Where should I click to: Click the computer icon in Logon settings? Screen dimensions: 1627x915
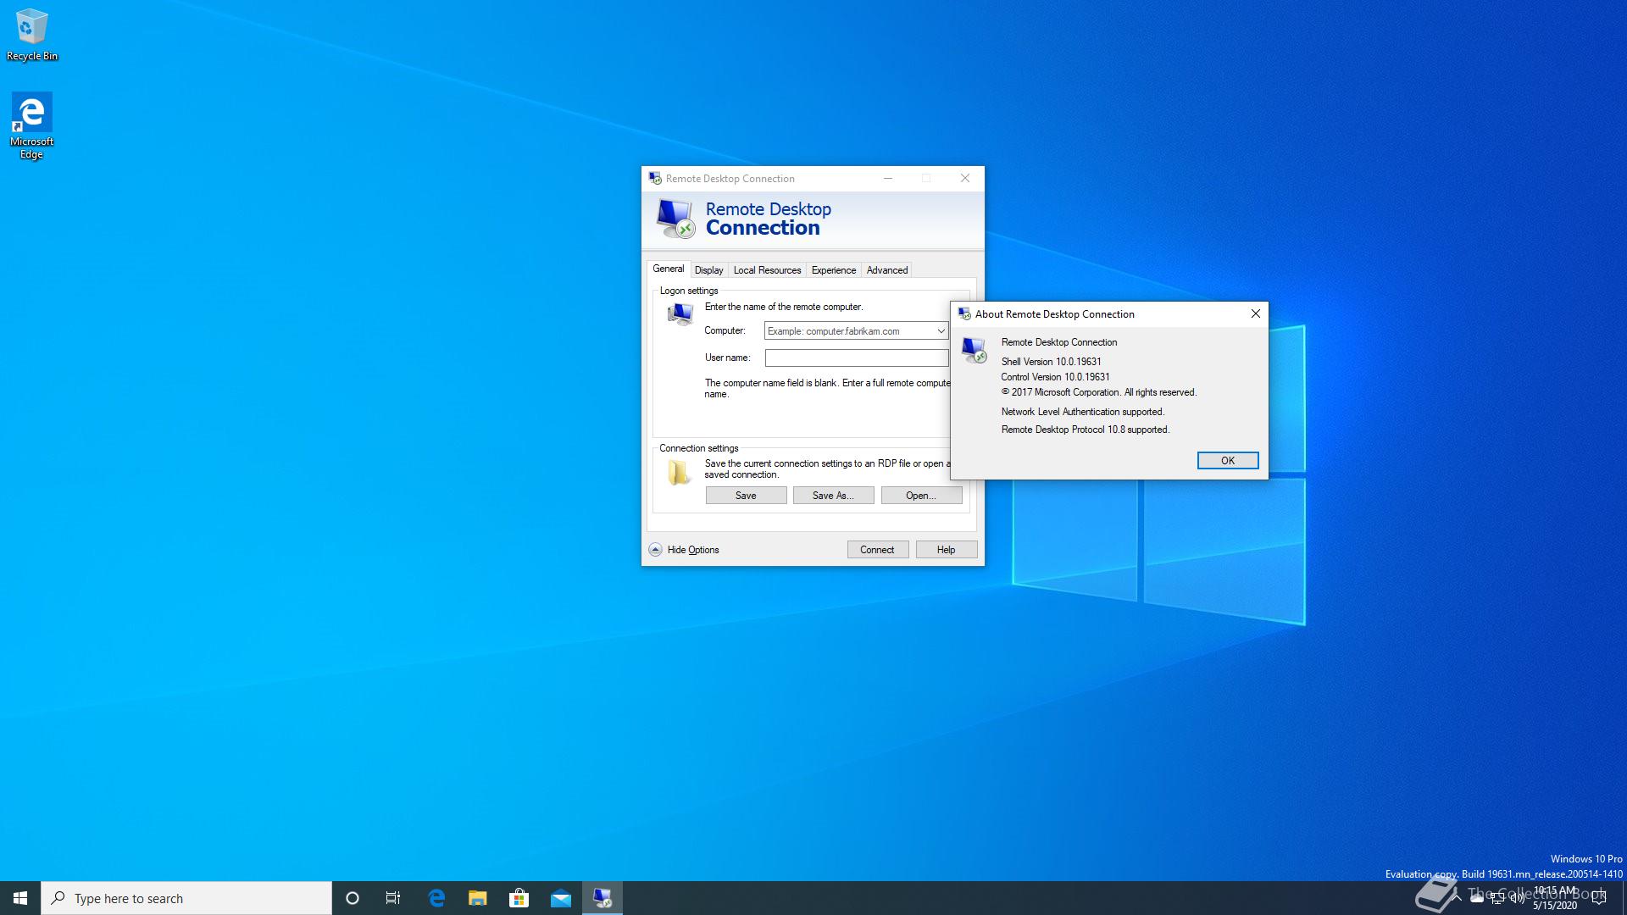pos(680,314)
